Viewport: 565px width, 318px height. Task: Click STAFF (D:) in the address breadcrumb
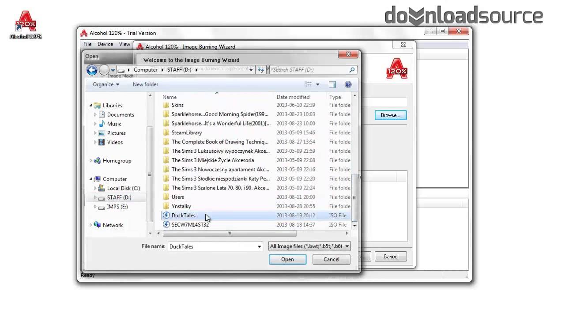tap(179, 70)
